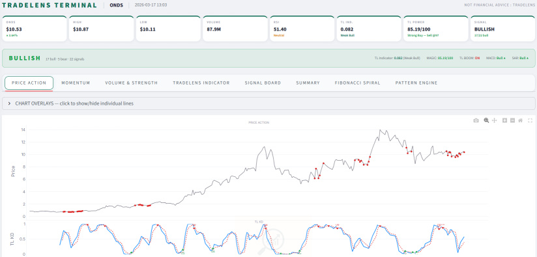Activate the pan tool in chart toolbar
537x257 pixels.
(494, 120)
